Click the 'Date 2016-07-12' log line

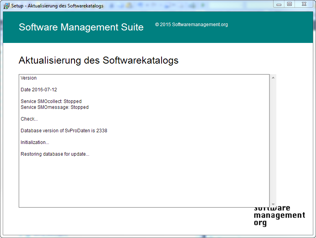tap(39, 90)
